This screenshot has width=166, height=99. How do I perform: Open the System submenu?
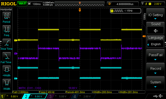point(155,83)
